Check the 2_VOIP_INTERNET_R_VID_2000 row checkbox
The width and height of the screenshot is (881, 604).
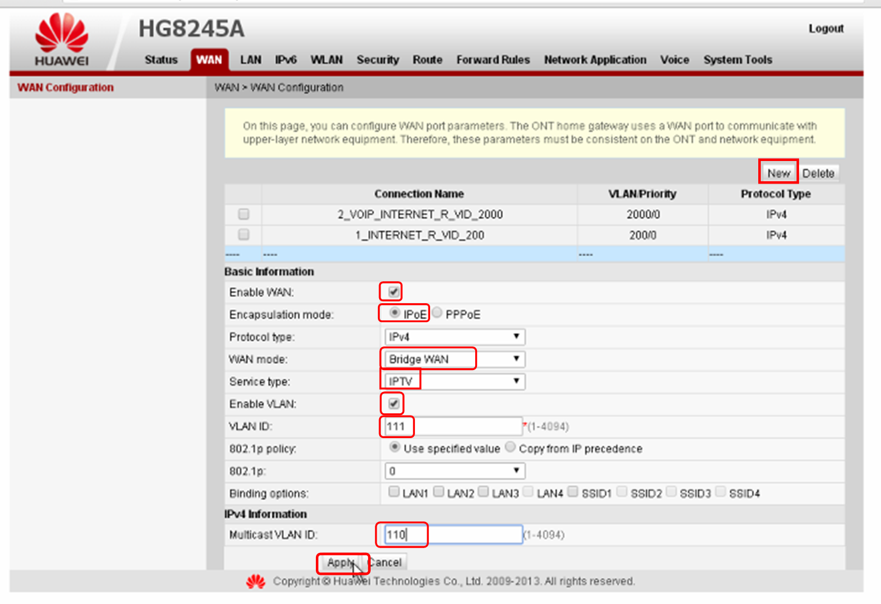pyautogui.click(x=244, y=214)
